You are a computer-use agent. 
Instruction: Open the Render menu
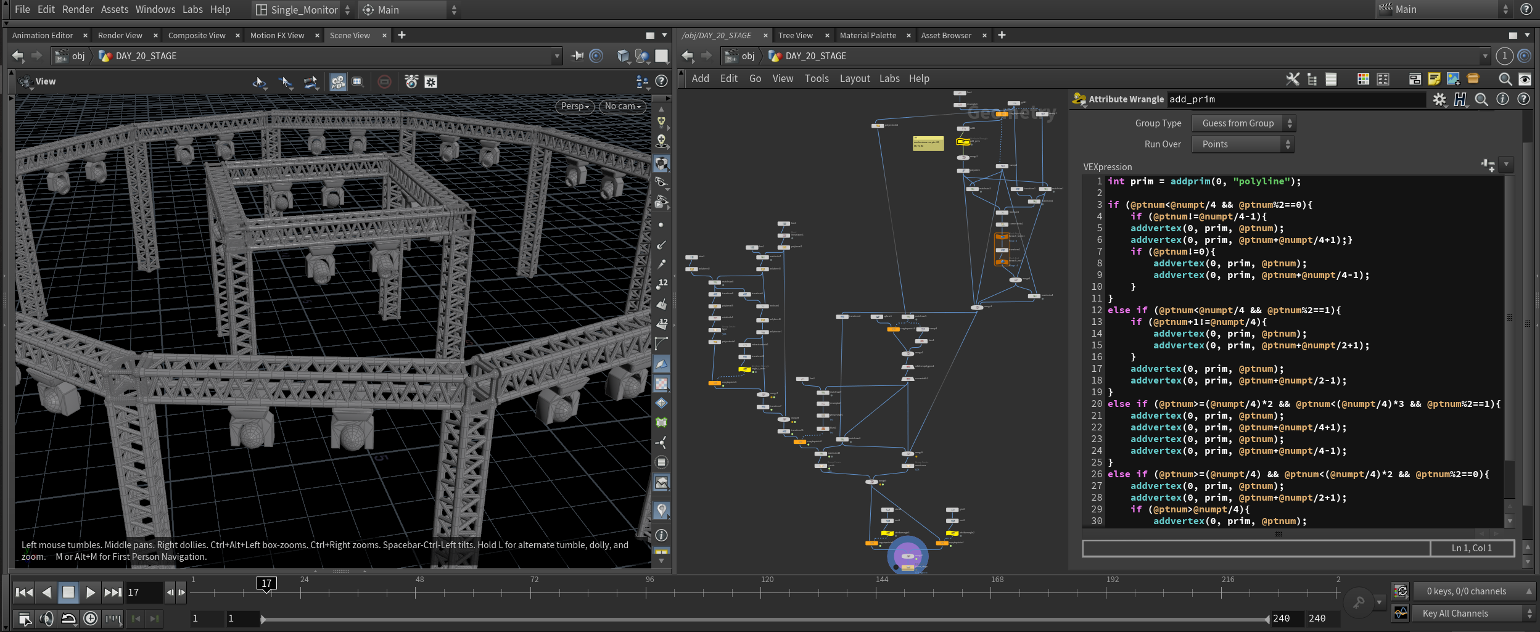(x=78, y=9)
